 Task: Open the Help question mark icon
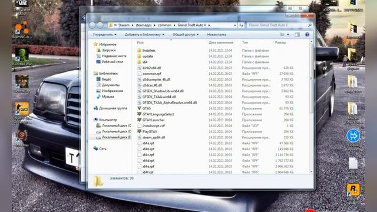coord(307,35)
